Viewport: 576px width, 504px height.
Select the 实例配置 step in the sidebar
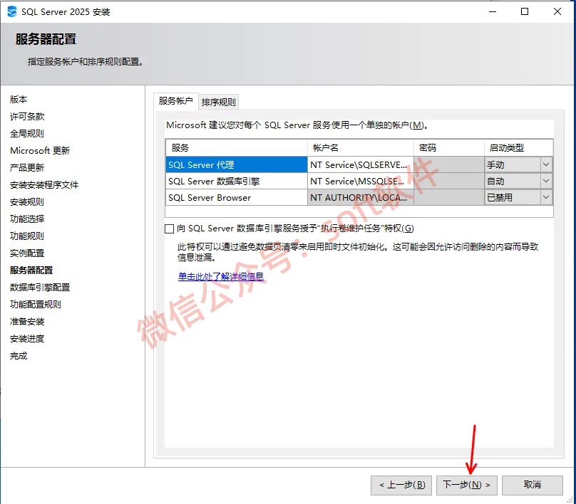click(27, 253)
